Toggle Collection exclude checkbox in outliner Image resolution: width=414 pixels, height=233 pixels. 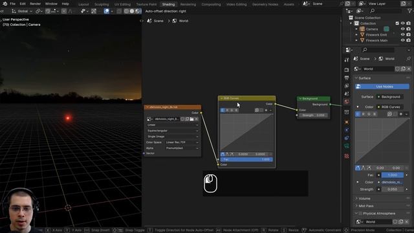tap(397, 23)
